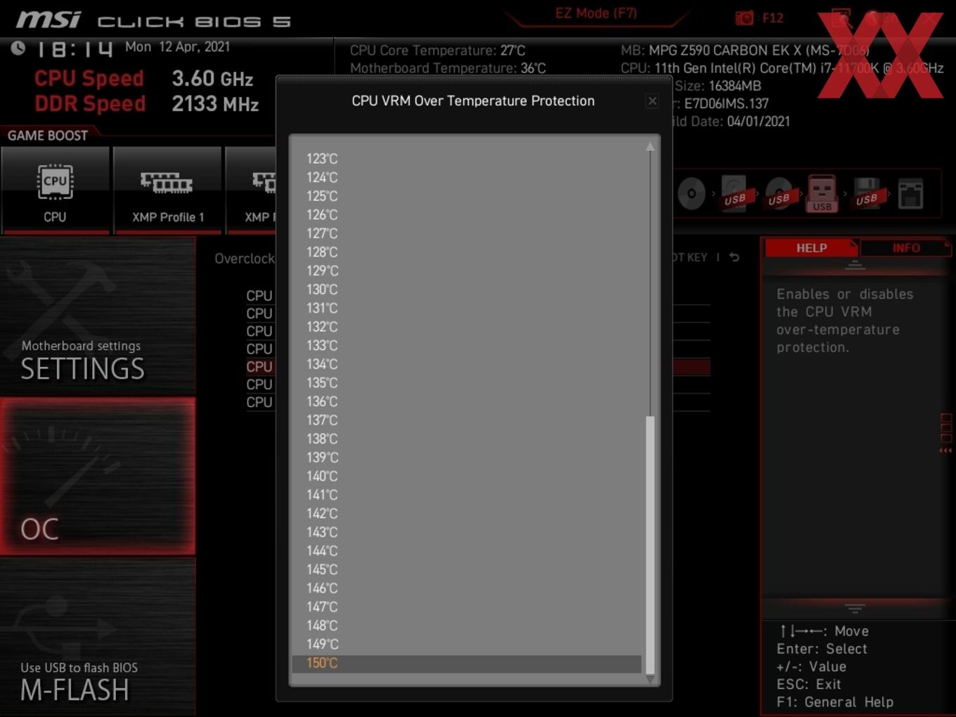The height and width of the screenshot is (717, 956).
Task: Pick 126°C option
Action: point(467,215)
